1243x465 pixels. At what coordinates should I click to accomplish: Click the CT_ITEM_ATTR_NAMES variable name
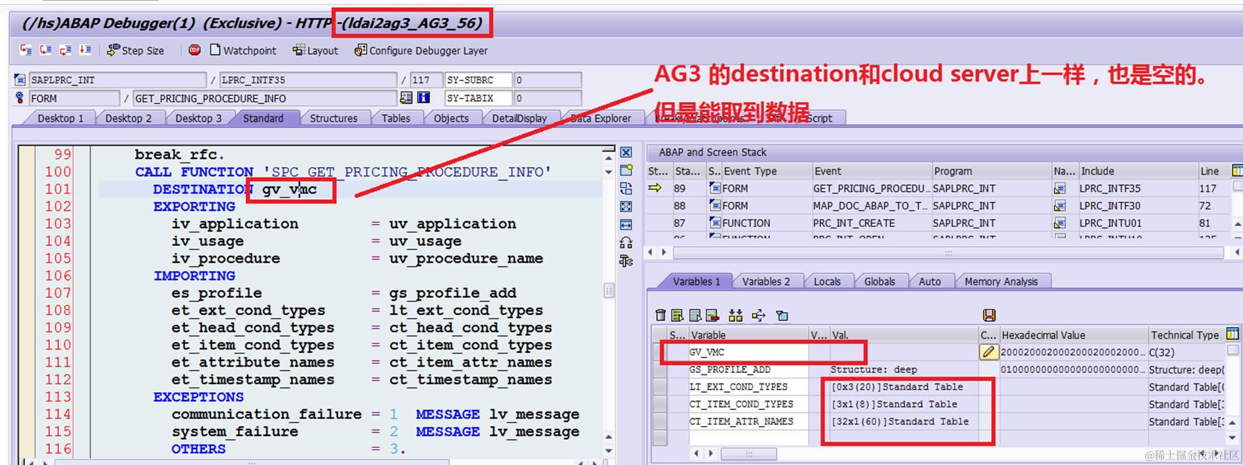tap(741, 421)
